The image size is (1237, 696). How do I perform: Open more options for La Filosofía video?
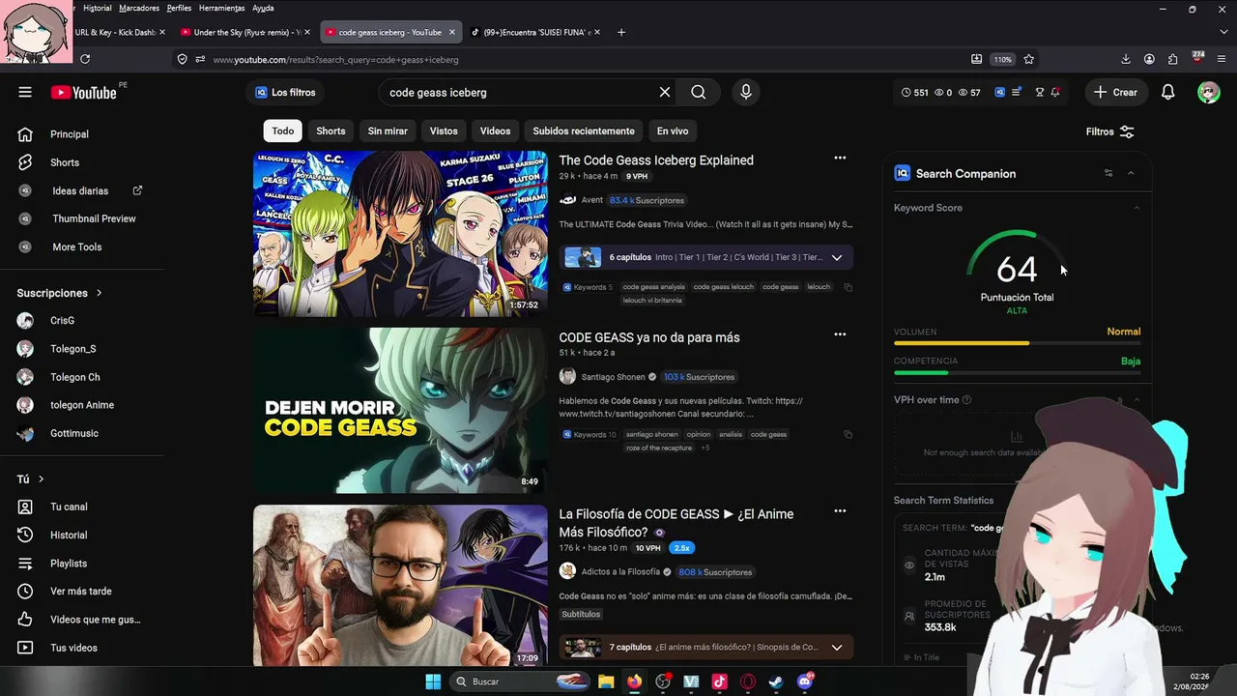coord(840,511)
